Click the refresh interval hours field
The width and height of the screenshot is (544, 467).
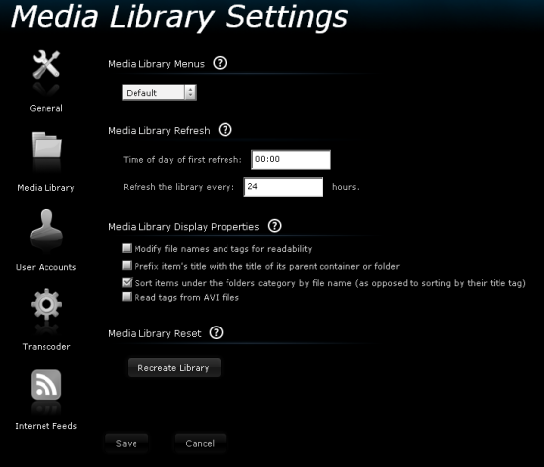tap(284, 187)
